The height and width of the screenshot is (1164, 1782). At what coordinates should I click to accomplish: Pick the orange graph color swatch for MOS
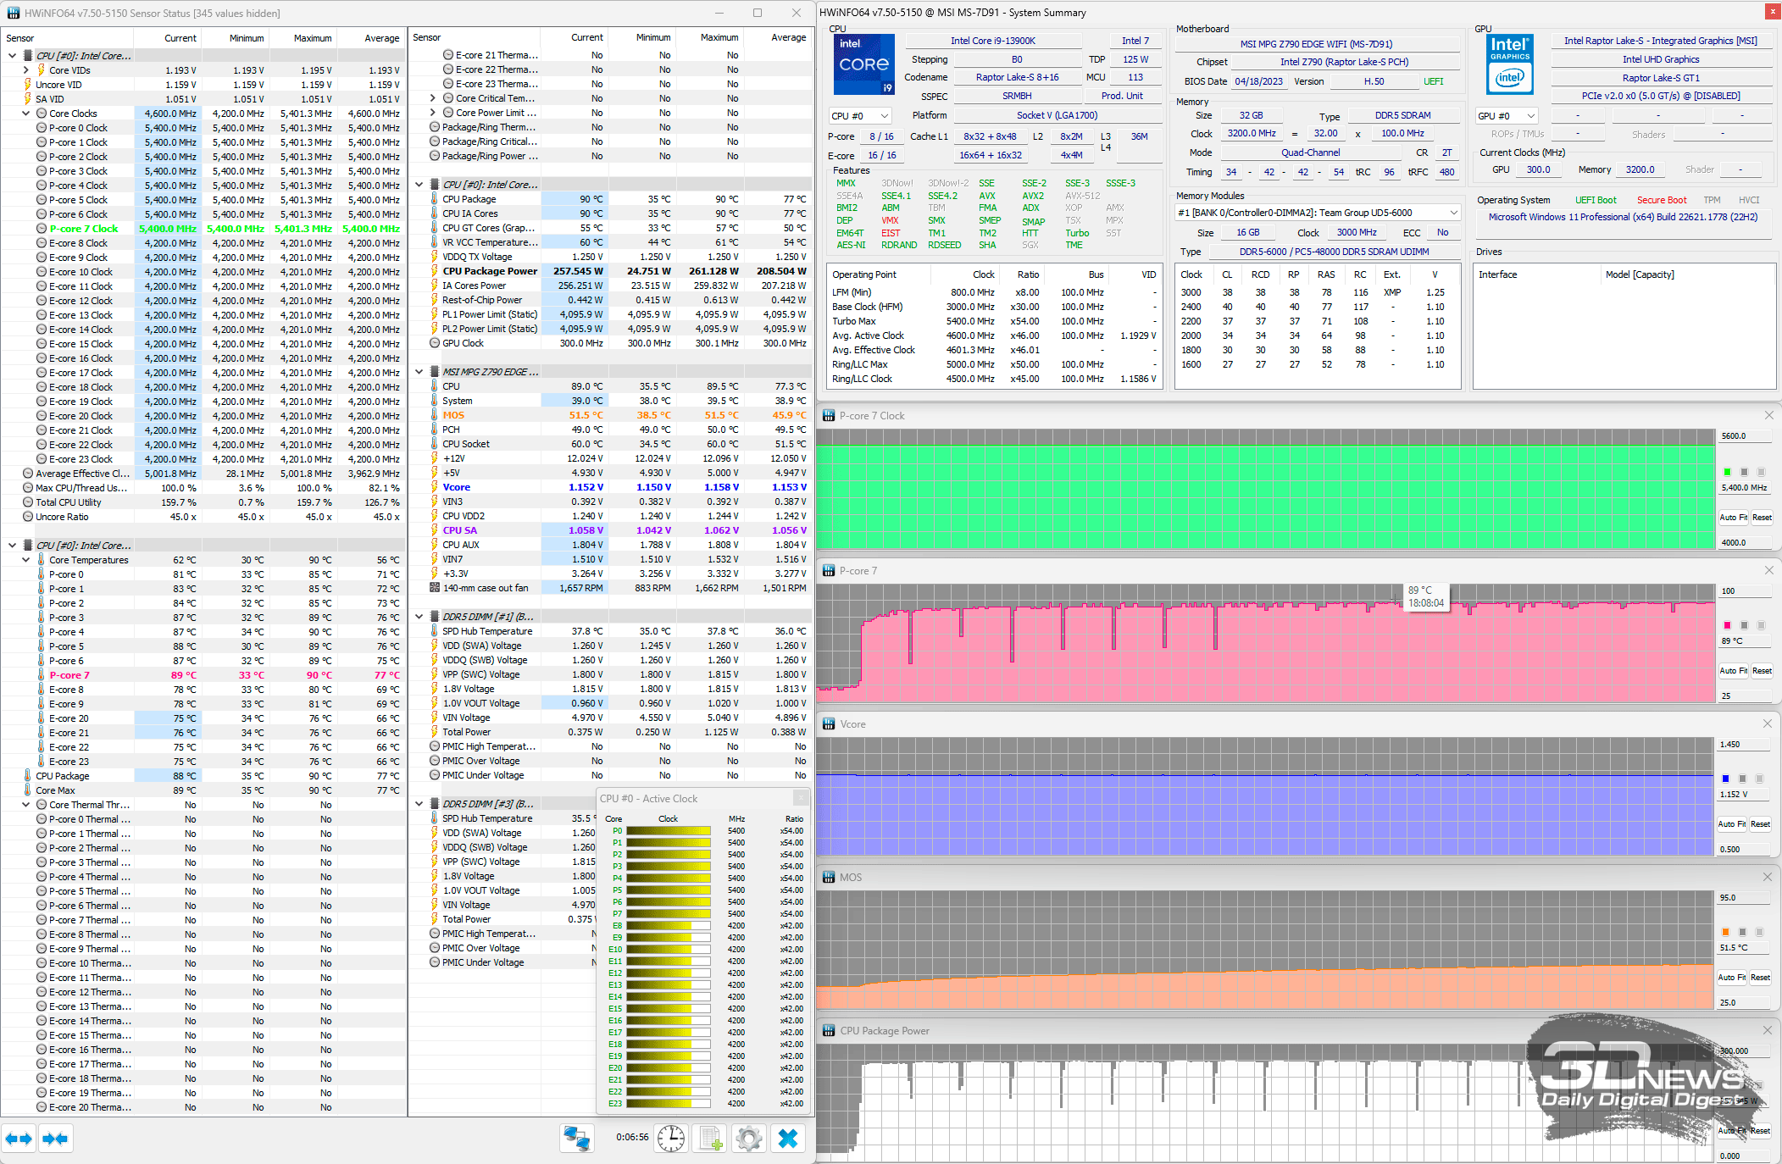click(x=1725, y=932)
